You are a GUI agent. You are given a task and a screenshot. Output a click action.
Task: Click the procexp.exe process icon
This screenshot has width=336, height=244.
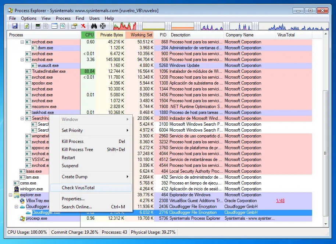pyautogui.click(x=22, y=219)
